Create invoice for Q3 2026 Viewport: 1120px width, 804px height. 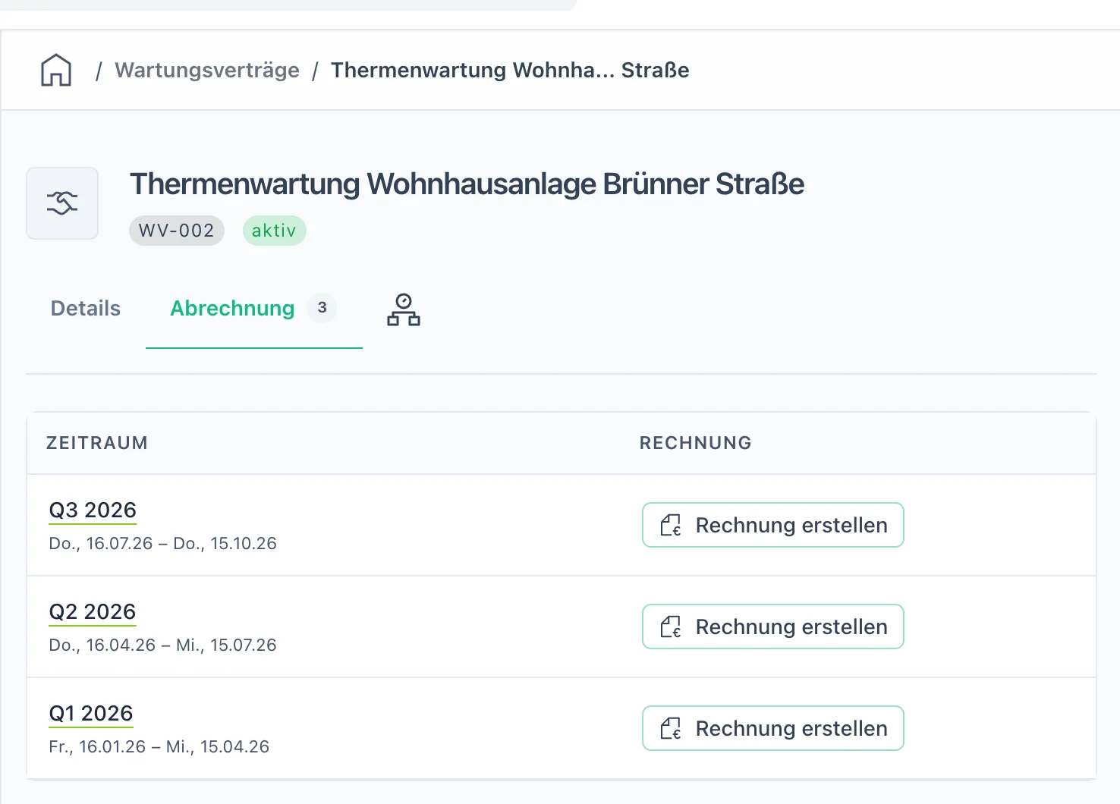click(x=773, y=525)
